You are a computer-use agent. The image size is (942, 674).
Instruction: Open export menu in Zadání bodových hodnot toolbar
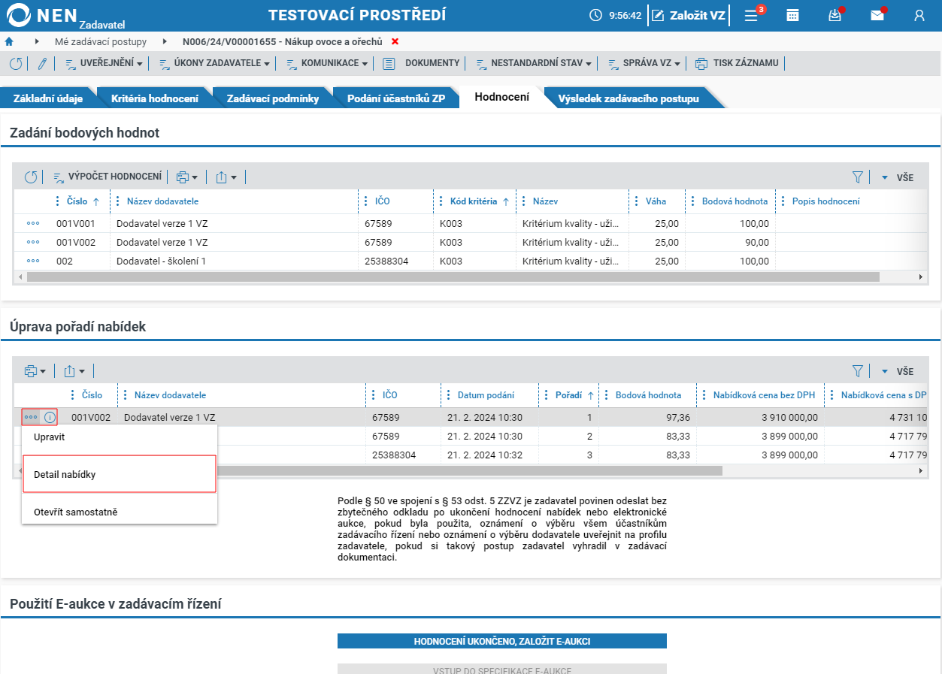click(x=226, y=177)
